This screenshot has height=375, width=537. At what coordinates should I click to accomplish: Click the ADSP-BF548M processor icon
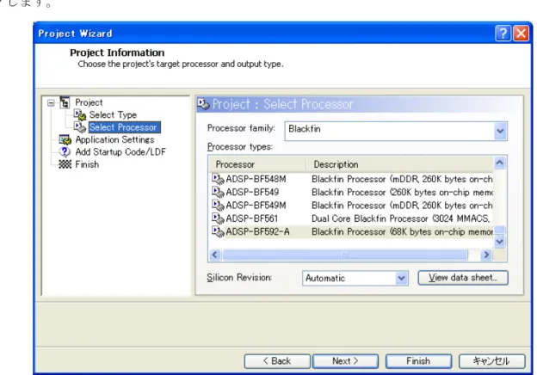click(218, 179)
